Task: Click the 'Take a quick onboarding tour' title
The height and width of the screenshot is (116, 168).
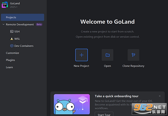Action: (117, 96)
